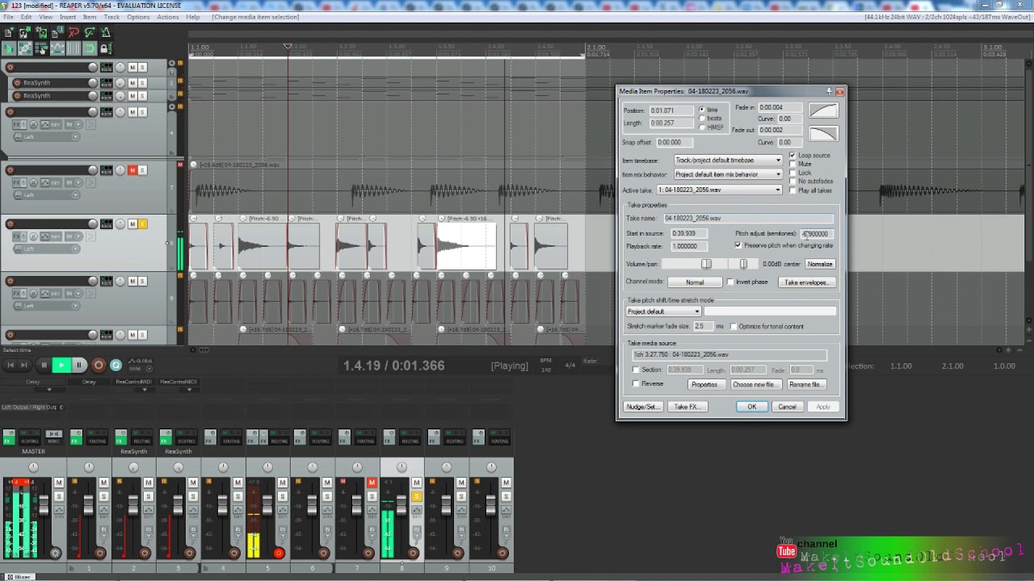
Task: Open the Actions menu
Action: [168, 17]
